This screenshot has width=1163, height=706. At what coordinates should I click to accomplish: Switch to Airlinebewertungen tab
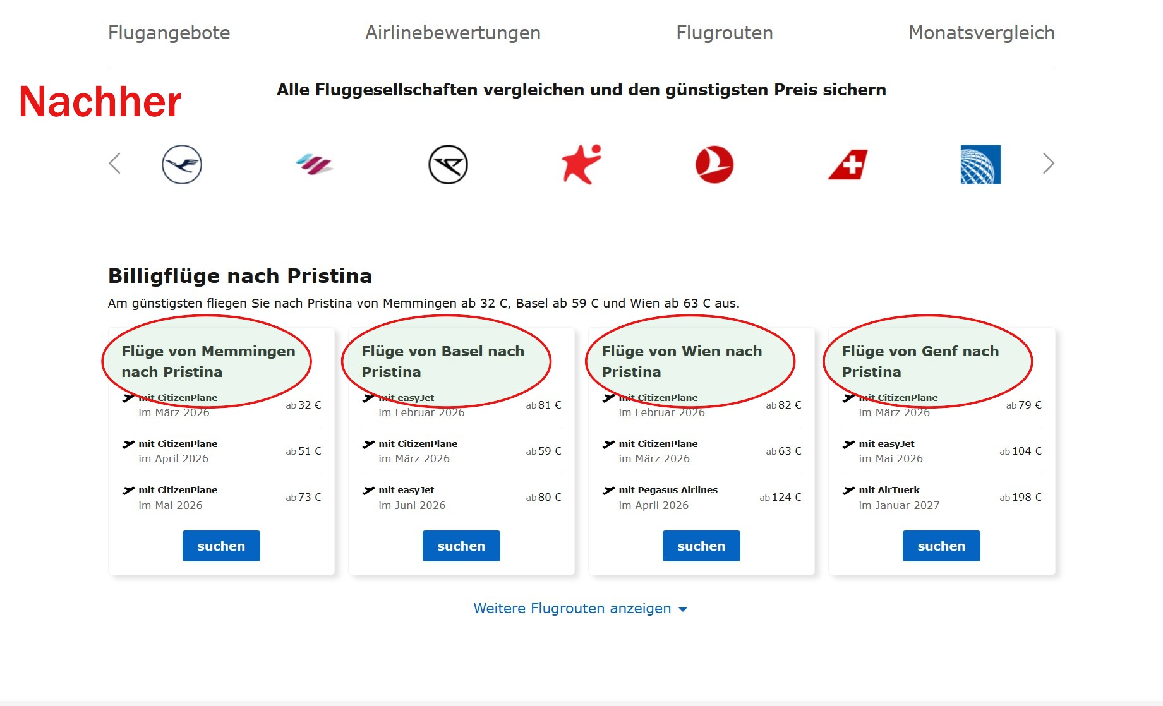(x=452, y=33)
